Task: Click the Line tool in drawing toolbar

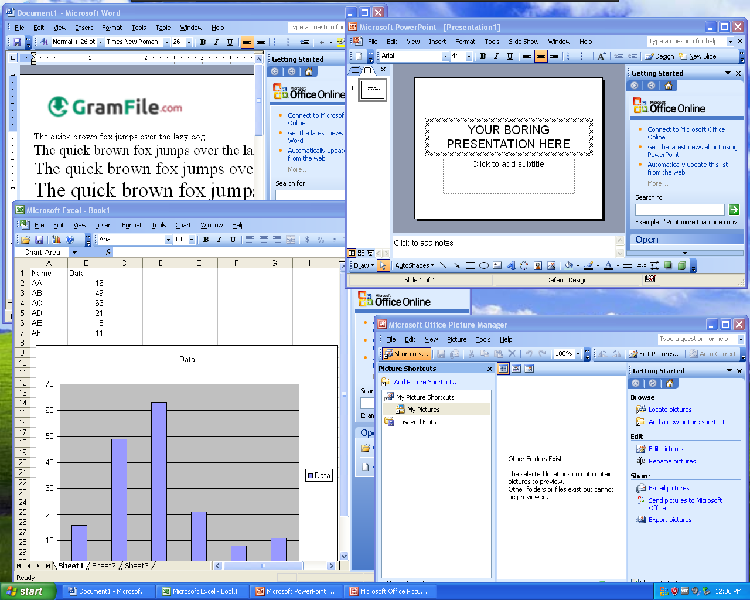Action: coord(444,265)
